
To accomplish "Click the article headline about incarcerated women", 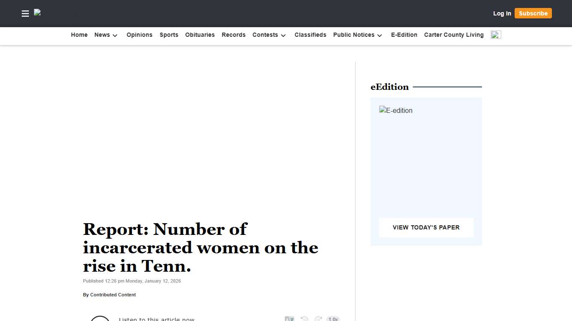I will click(201, 247).
